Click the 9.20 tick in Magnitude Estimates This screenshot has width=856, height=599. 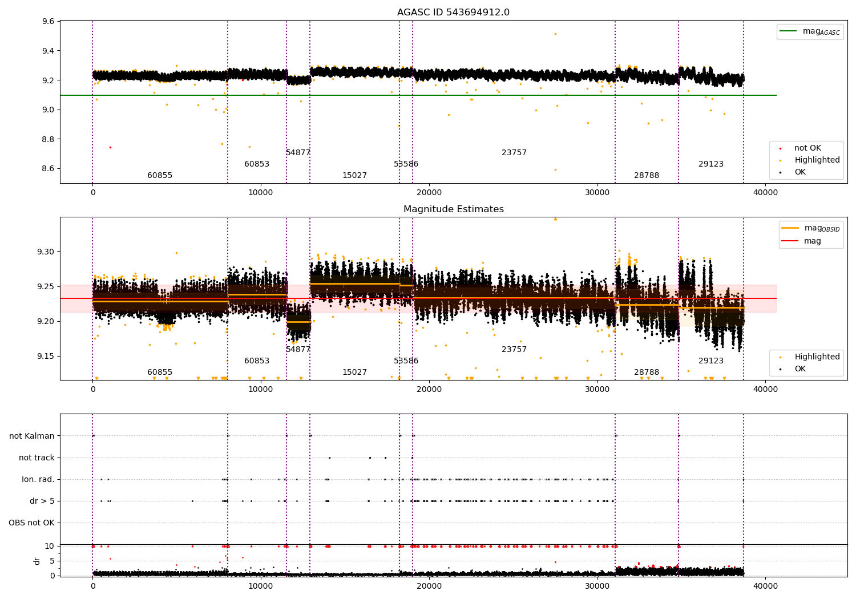[x=46, y=322]
